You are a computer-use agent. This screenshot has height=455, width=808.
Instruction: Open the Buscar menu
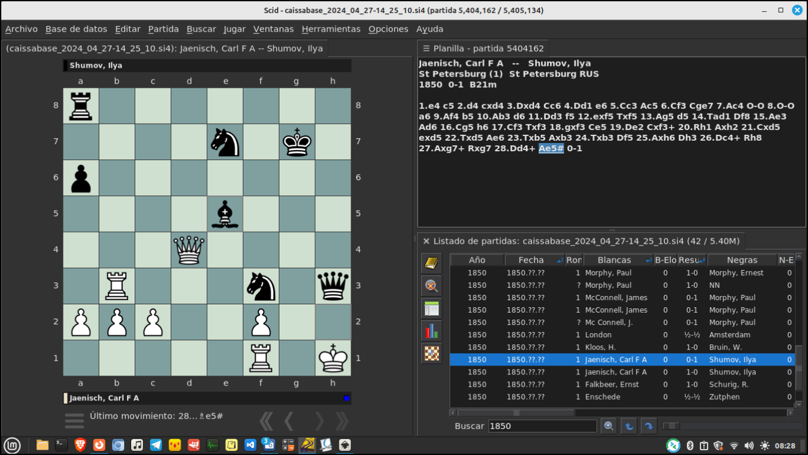click(201, 29)
